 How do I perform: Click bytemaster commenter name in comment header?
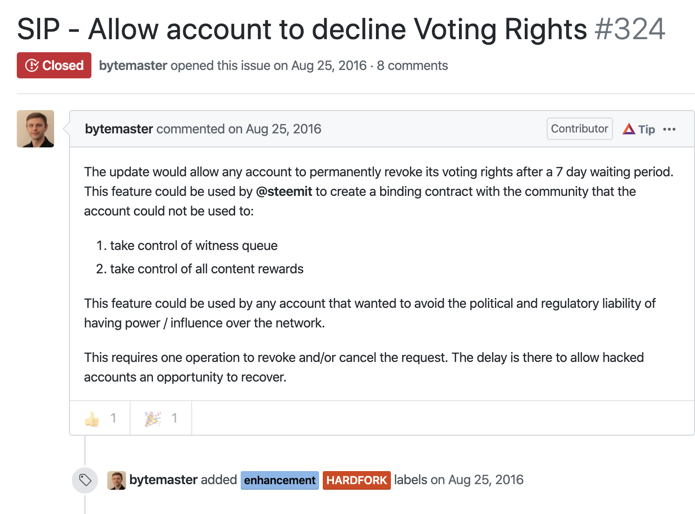[x=119, y=129]
